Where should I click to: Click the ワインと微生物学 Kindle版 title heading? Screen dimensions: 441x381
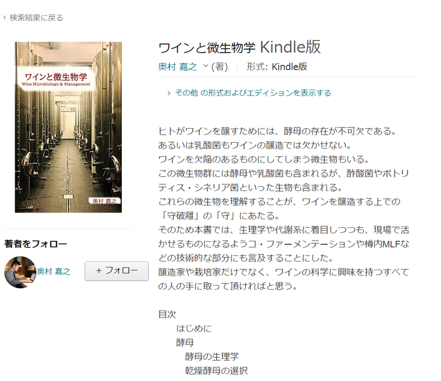(x=239, y=47)
